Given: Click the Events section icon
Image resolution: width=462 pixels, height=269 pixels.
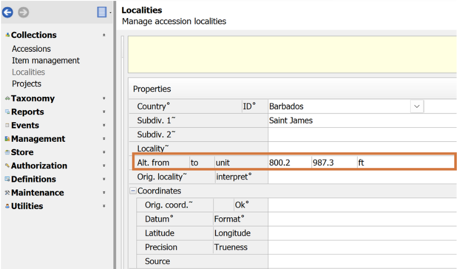Looking at the screenshot, I should 7,125.
